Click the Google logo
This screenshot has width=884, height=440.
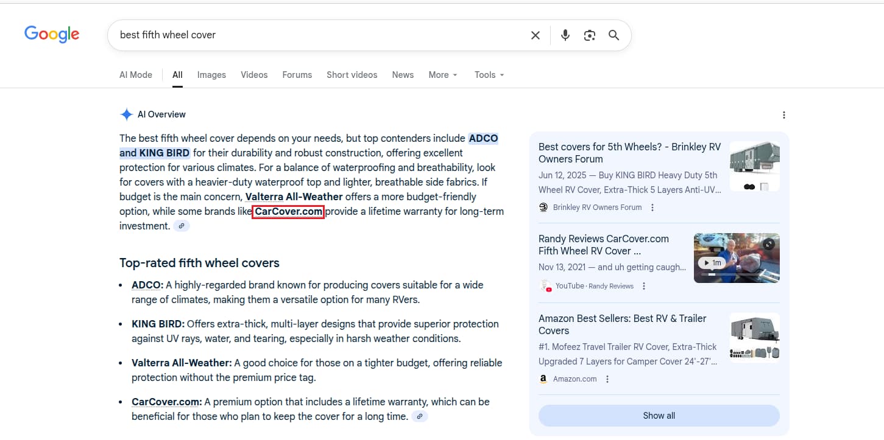click(x=52, y=34)
